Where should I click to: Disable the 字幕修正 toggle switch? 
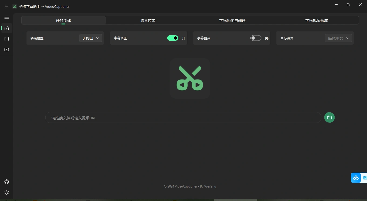(x=173, y=38)
